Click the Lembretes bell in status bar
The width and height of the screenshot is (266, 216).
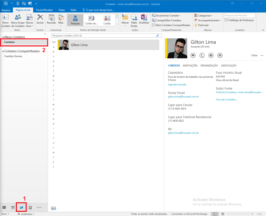pos(19,214)
